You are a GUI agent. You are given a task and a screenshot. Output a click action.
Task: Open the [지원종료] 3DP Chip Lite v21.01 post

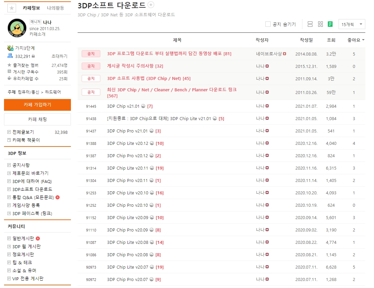click(159, 118)
